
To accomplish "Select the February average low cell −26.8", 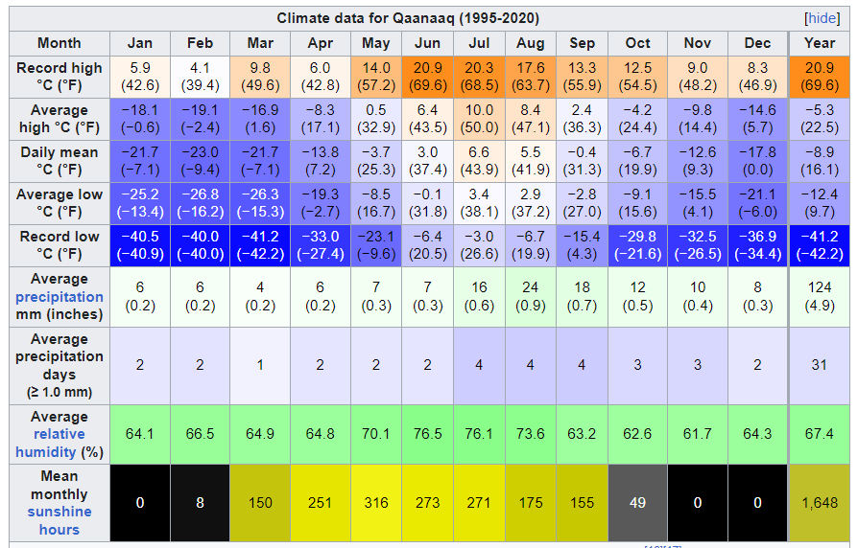I will tap(200, 203).
